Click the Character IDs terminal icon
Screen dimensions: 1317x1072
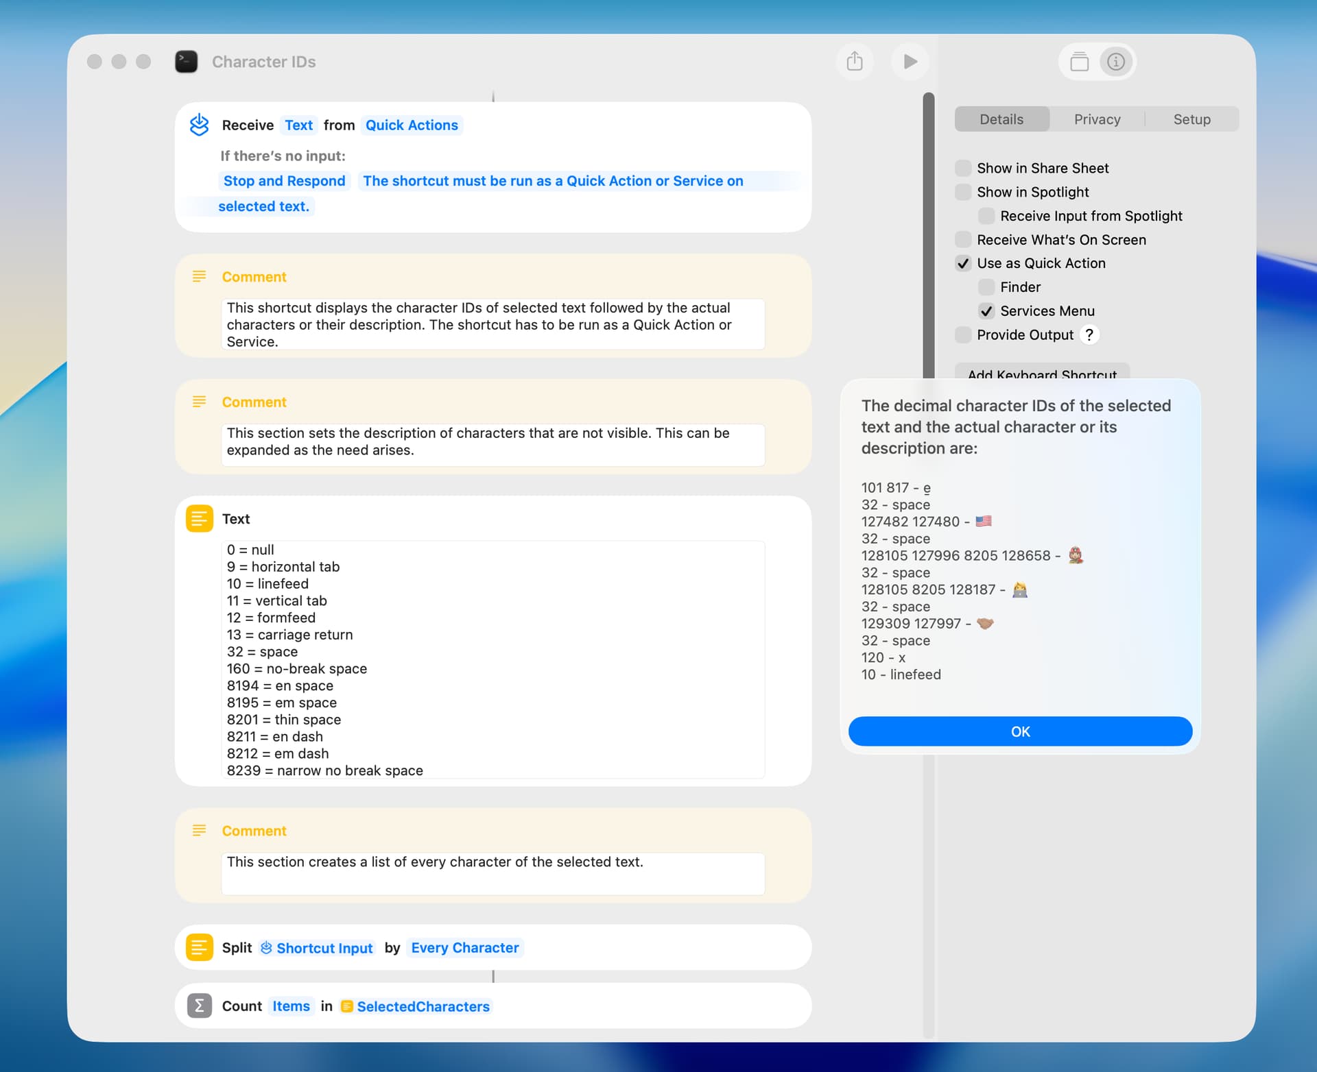click(x=187, y=62)
